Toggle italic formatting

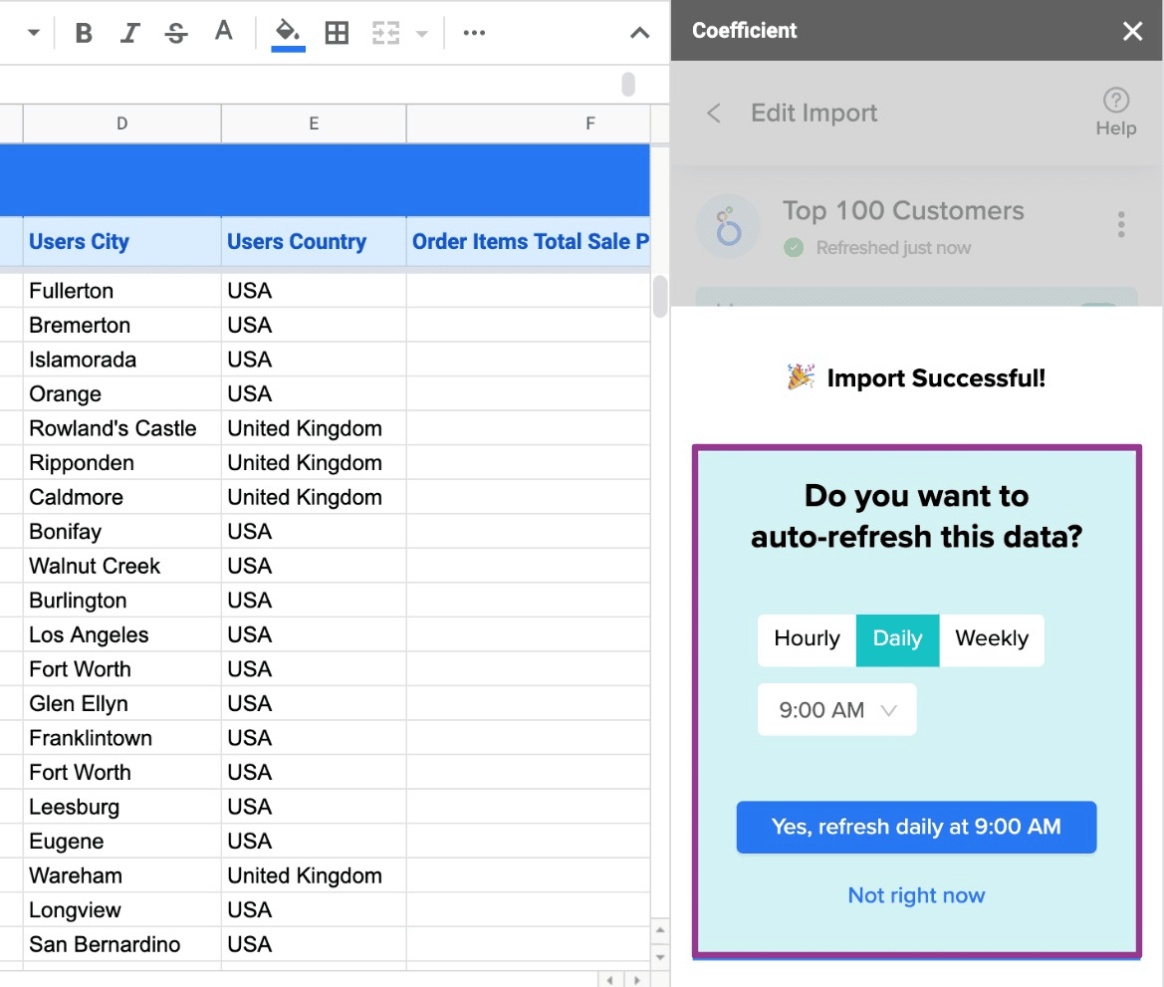point(129,33)
